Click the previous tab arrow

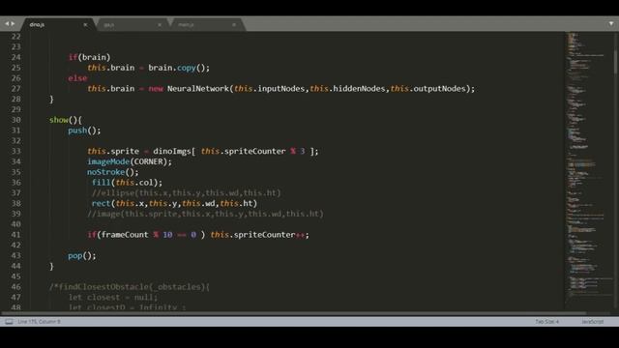[x=7, y=24]
